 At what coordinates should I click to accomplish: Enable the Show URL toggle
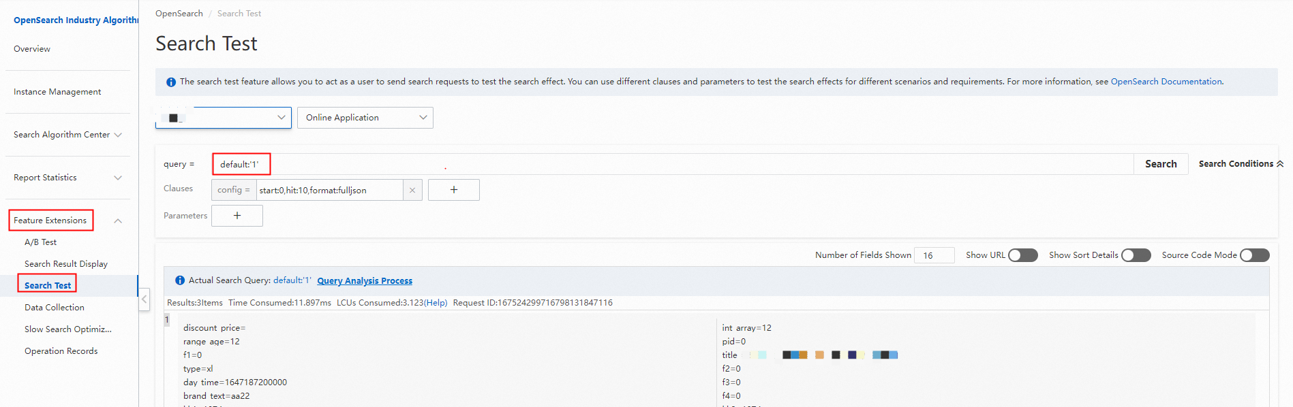(x=1023, y=255)
